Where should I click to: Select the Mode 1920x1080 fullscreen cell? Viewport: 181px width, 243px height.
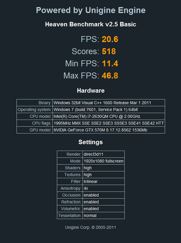click(x=103, y=161)
